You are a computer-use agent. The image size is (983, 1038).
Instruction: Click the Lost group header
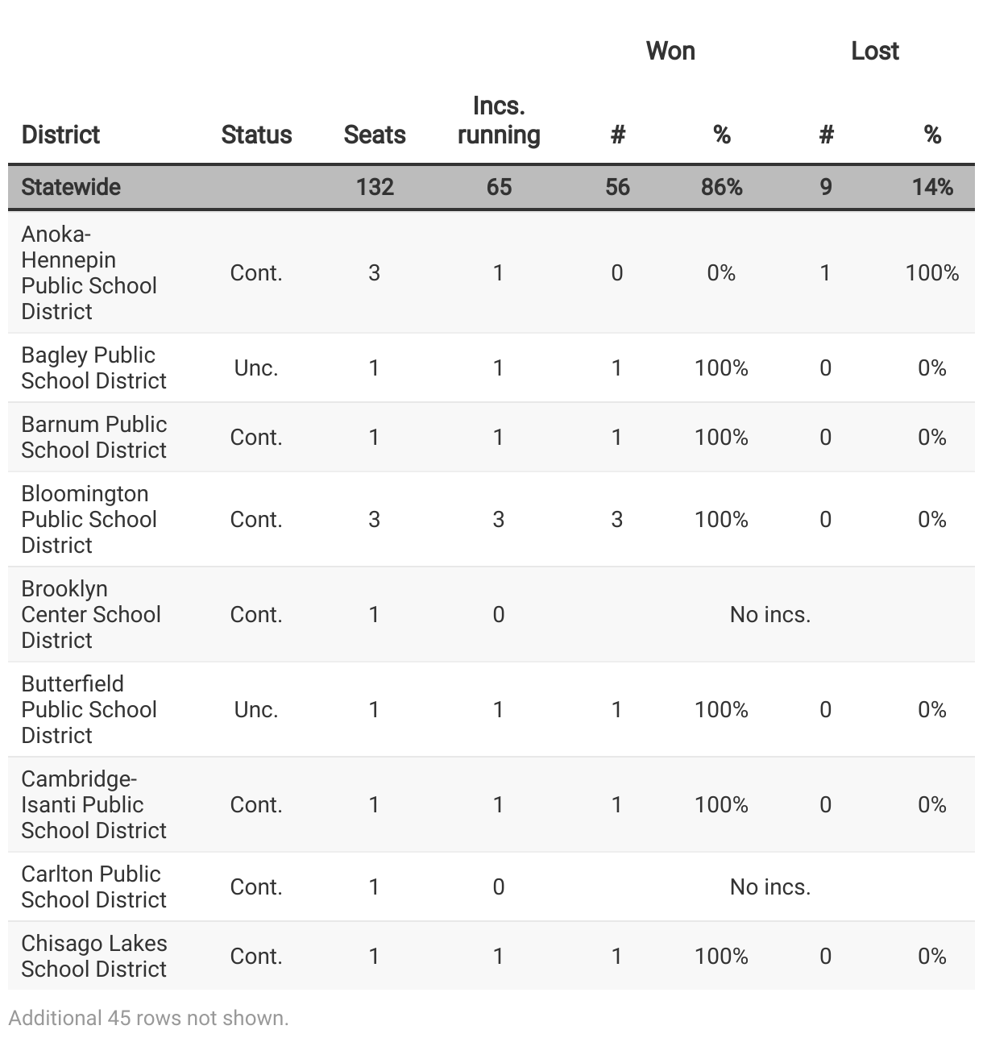pos(875,51)
